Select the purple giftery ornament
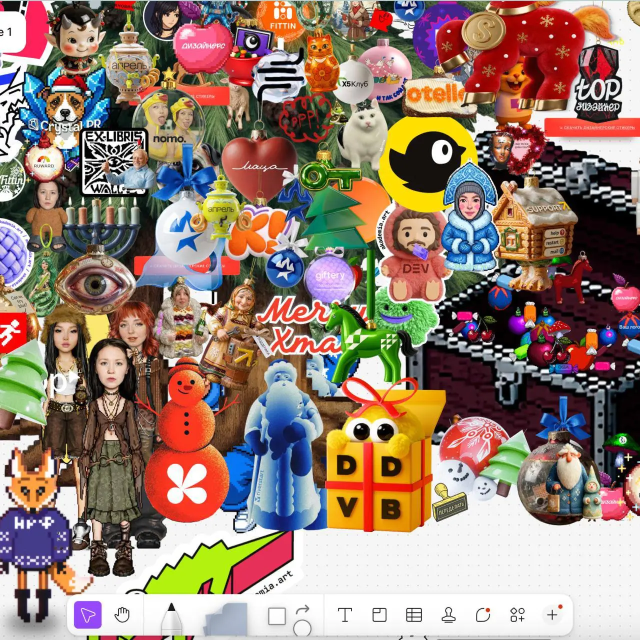Viewport: 640px width, 640px height. point(329,276)
